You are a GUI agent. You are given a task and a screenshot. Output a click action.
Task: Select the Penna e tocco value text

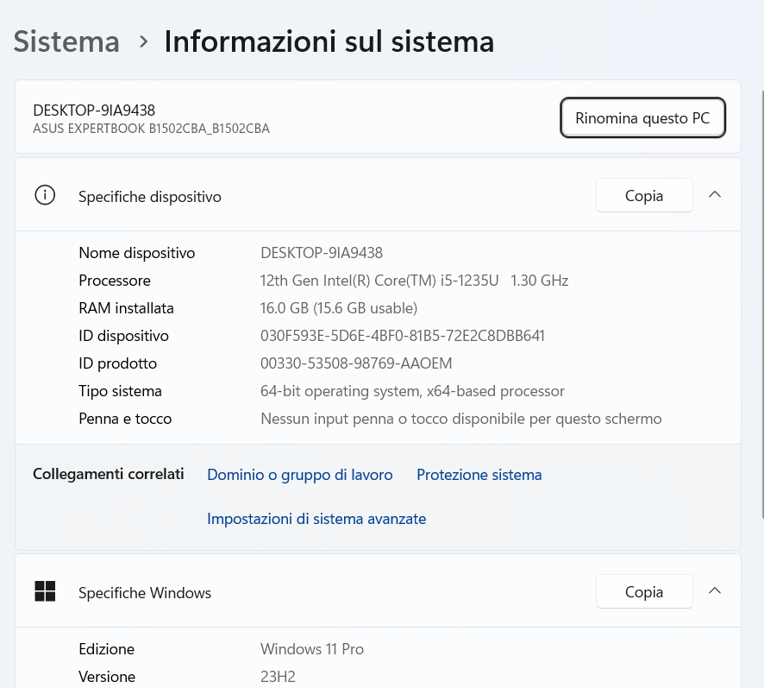coord(461,419)
